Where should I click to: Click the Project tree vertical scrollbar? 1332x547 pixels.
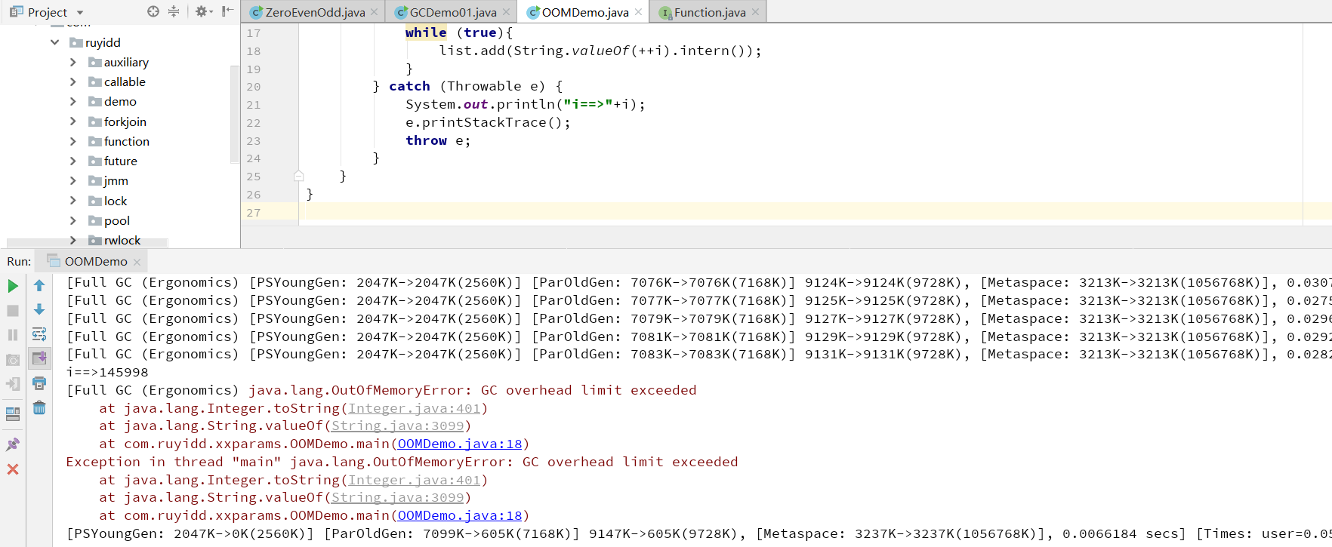234,113
